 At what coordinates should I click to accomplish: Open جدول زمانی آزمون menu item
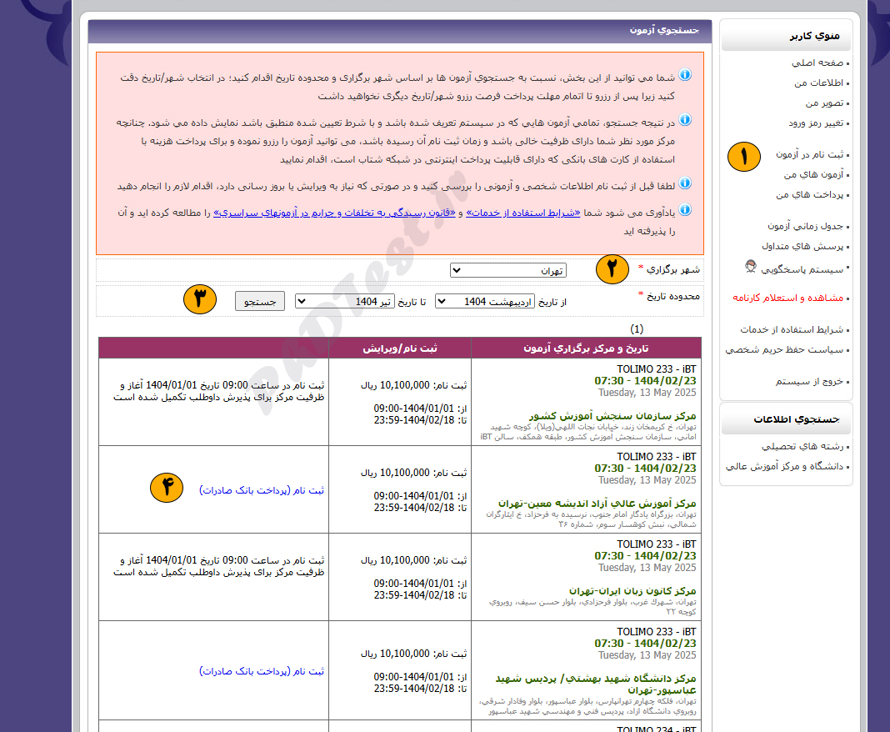[x=806, y=226]
